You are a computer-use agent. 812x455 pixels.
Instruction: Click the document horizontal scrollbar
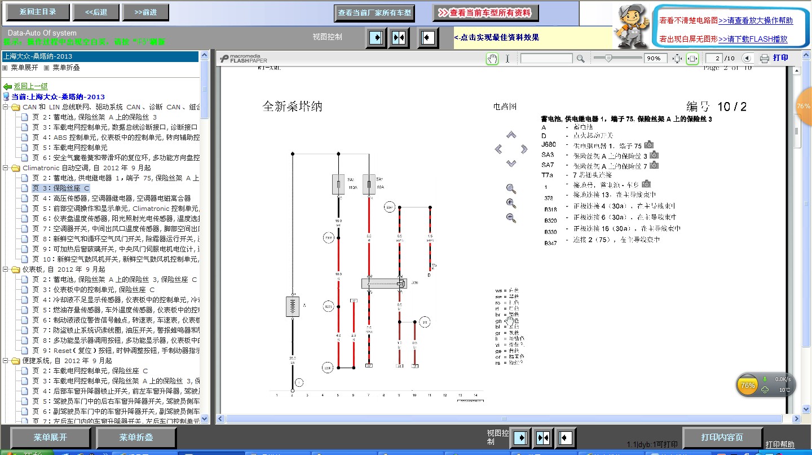[509, 419]
